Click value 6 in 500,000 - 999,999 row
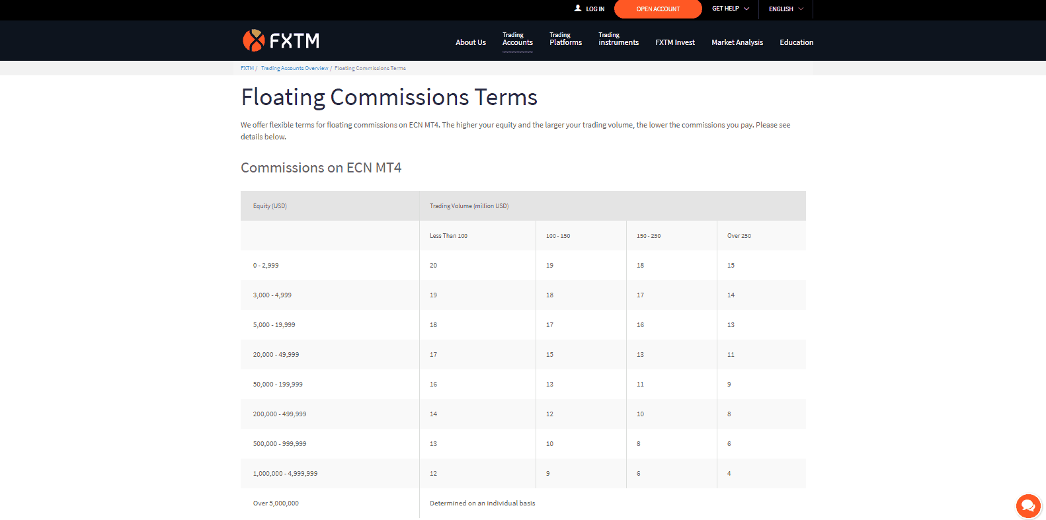The image size is (1046, 520). 729,444
